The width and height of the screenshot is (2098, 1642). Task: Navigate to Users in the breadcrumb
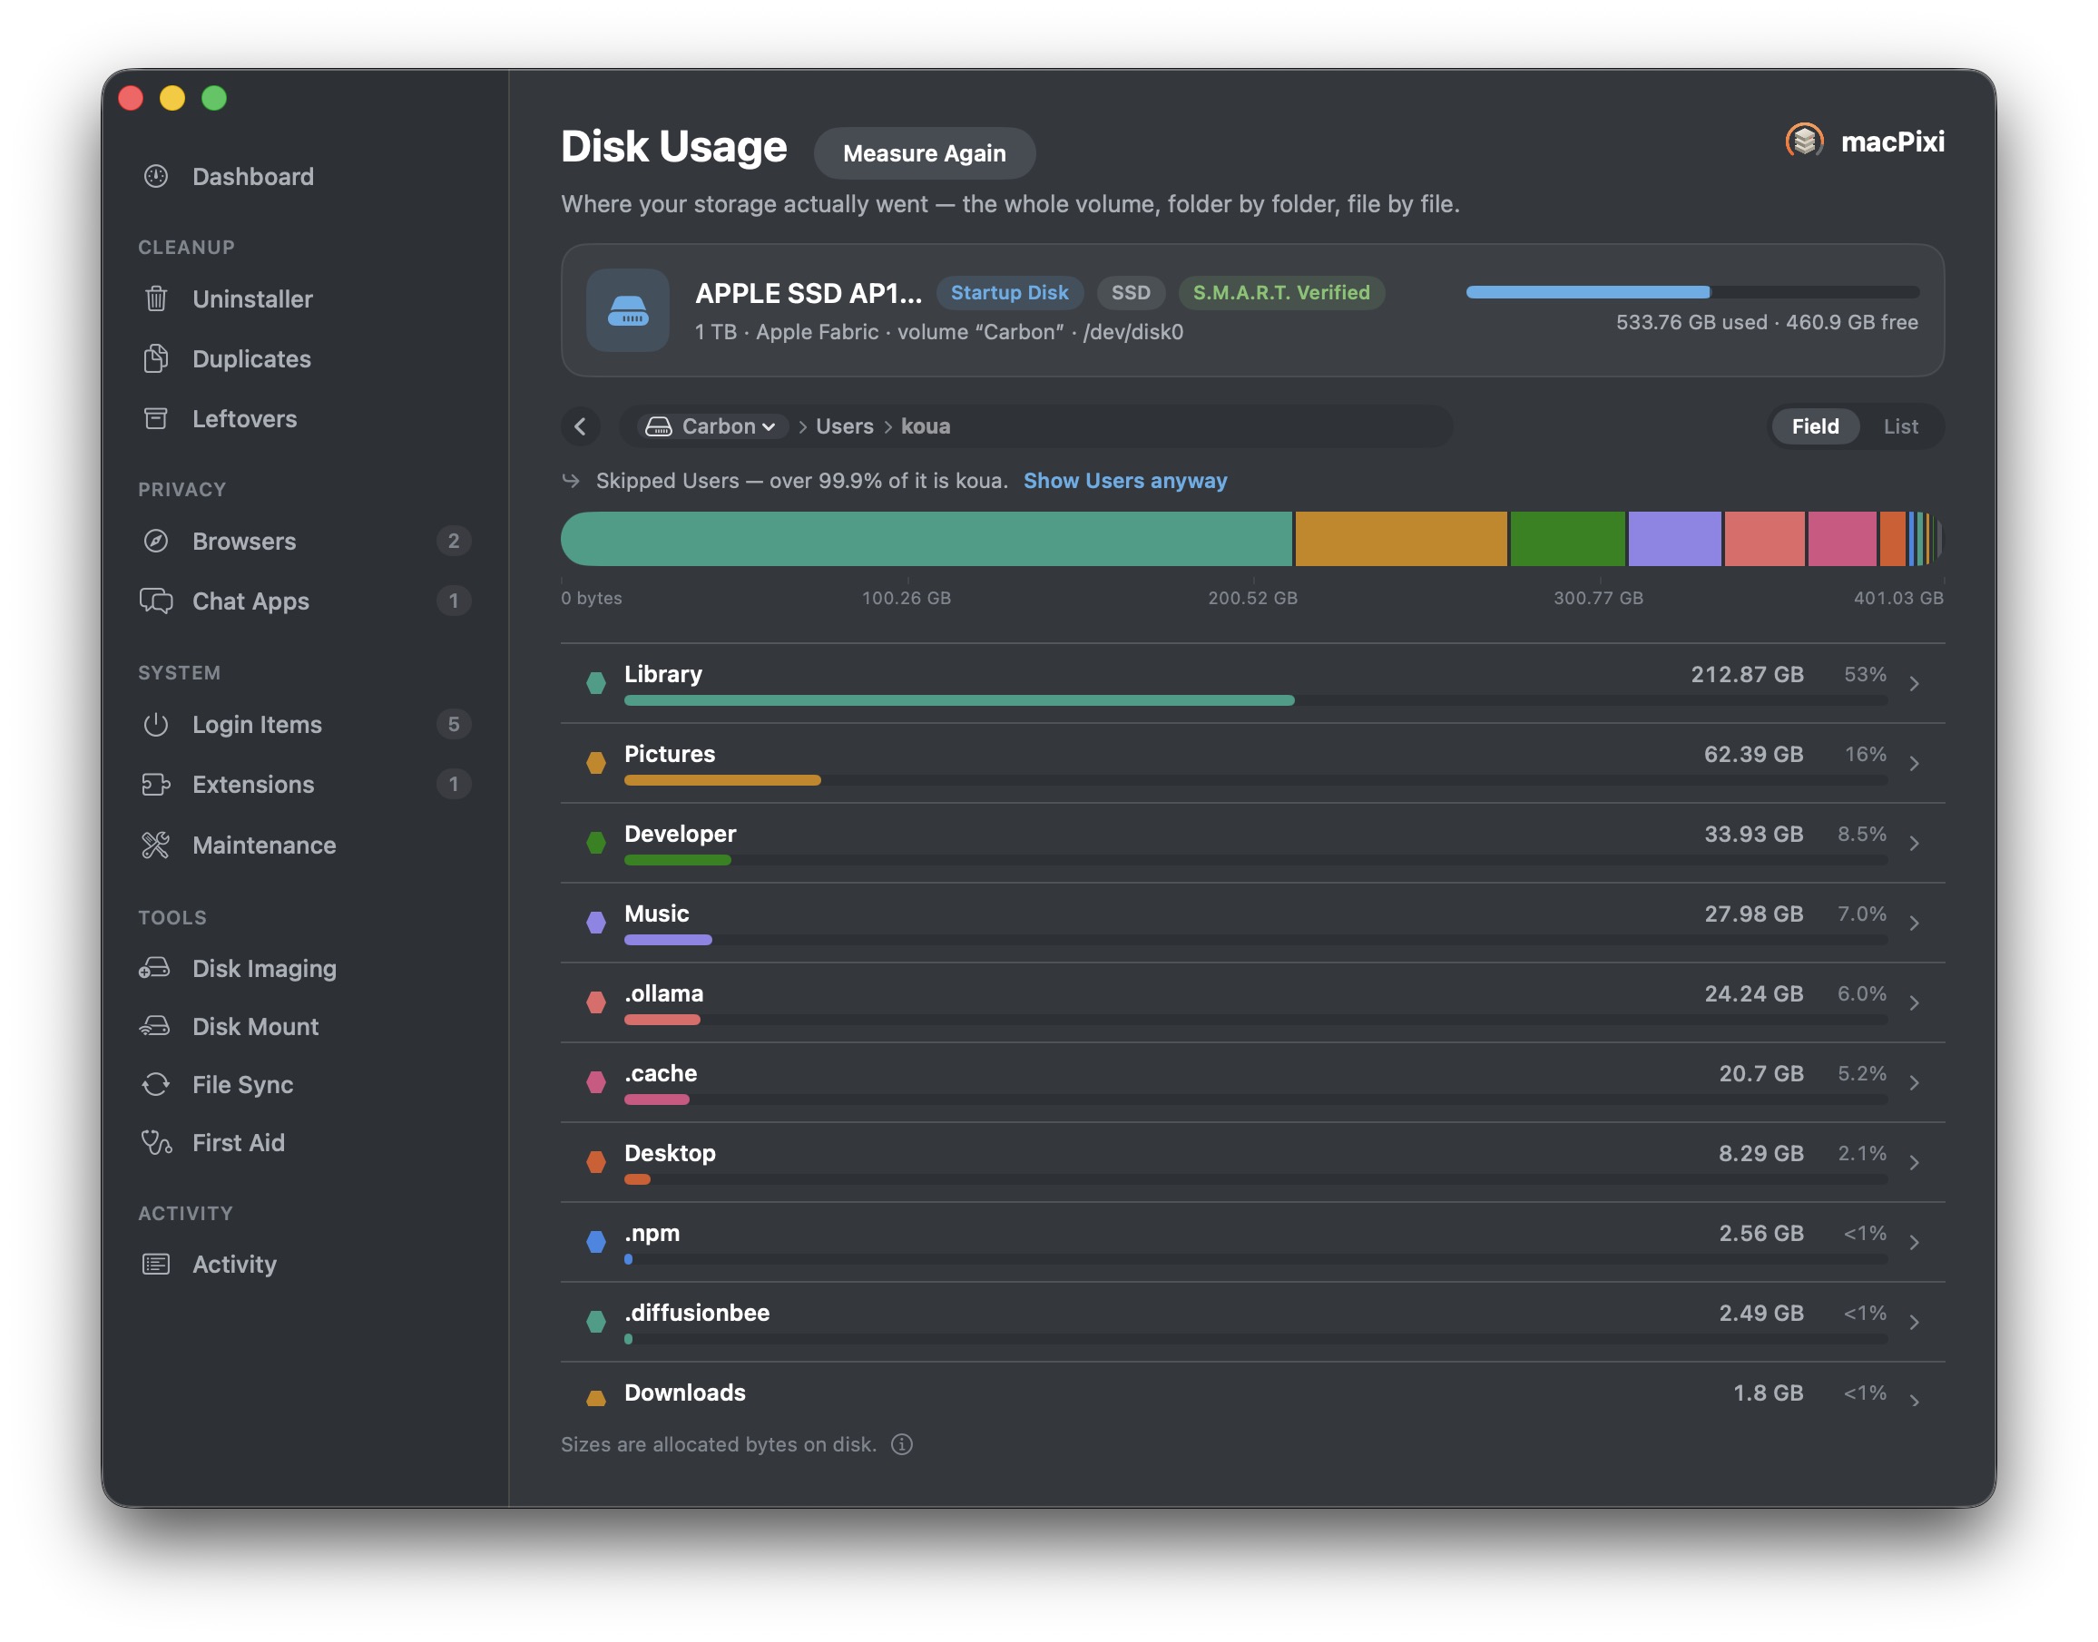pos(844,425)
